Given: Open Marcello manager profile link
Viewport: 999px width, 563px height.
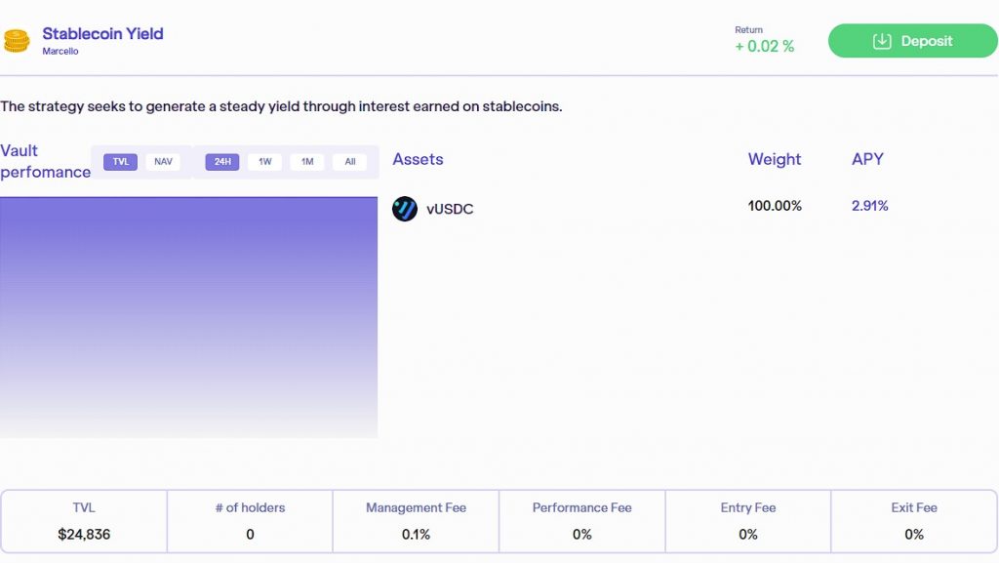Looking at the screenshot, I should [x=60, y=51].
